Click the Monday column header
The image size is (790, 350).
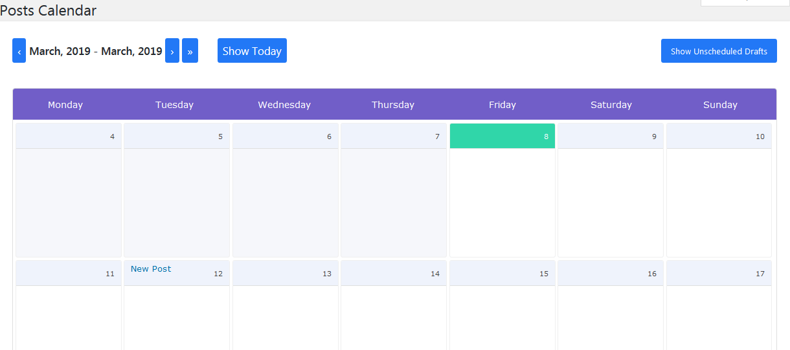(65, 105)
